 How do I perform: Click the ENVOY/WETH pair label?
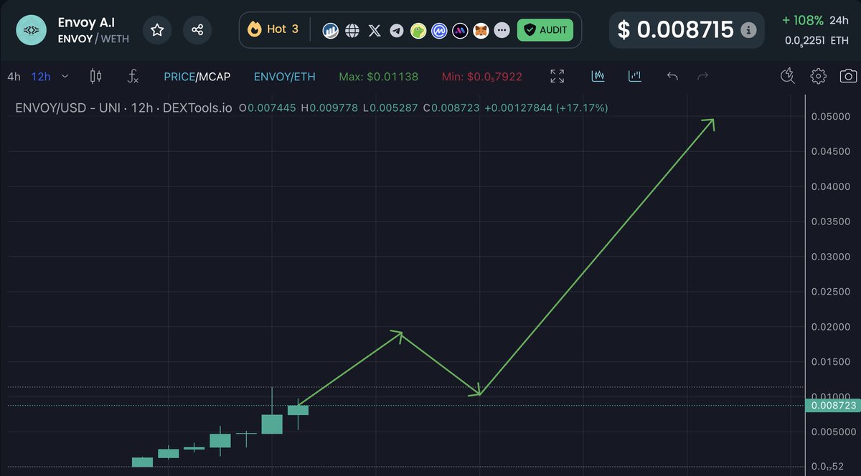(x=93, y=39)
